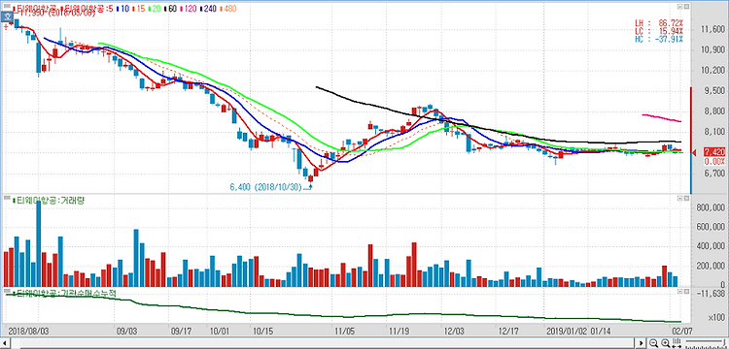Screen dimensions: 729x349
Task: Click the HC : -37.91% readout
Action: [x=659, y=39]
